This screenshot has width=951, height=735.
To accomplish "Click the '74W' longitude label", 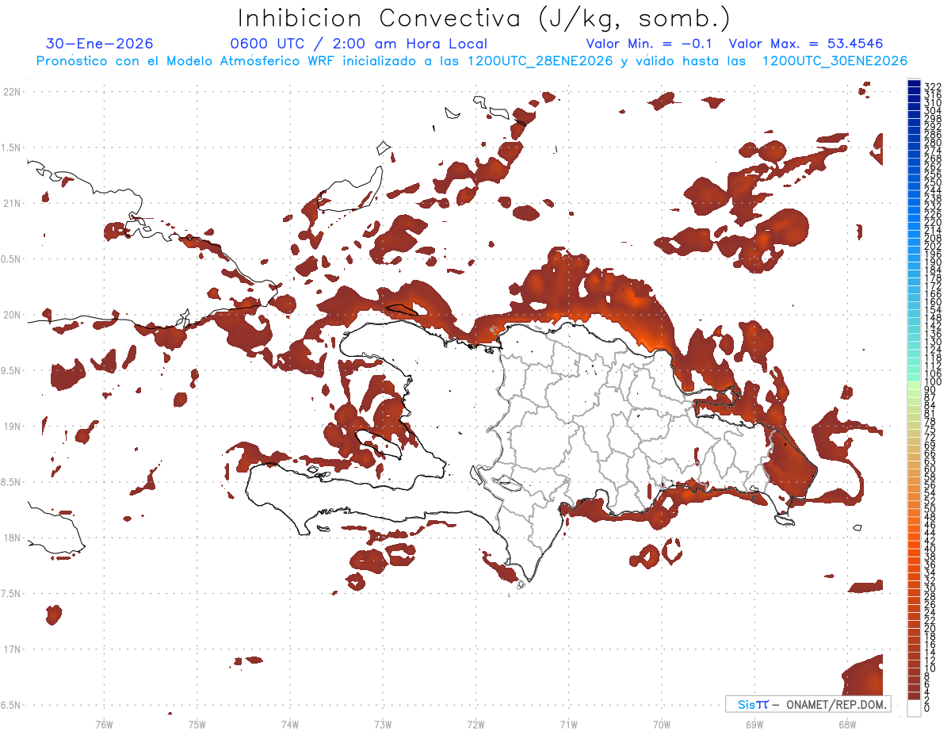I will click(290, 724).
